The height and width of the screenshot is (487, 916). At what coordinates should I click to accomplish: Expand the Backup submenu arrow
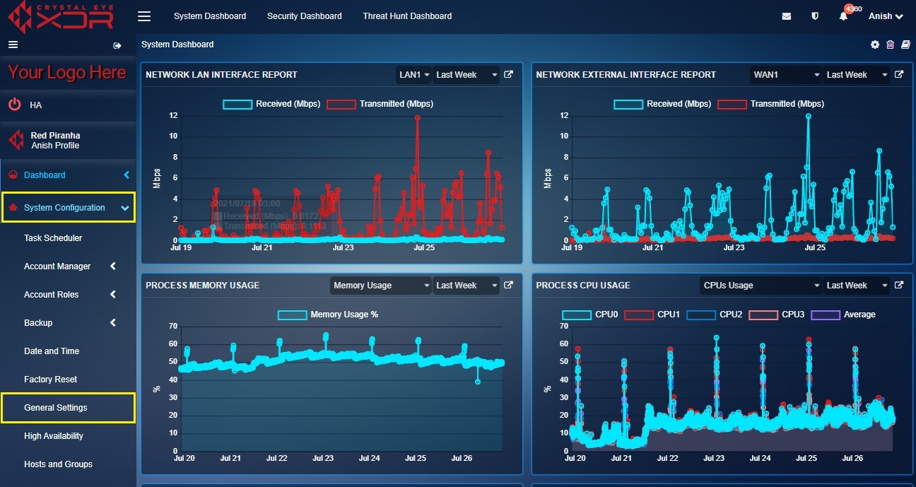tap(113, 323)
